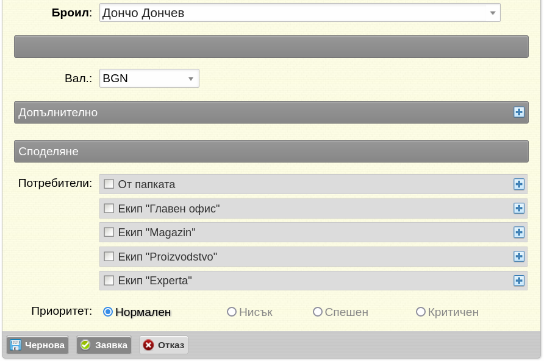This screenshot has height=361, width=544.
Task: Enable the Екип "Experta" checkbox
Action: point(109,280)
